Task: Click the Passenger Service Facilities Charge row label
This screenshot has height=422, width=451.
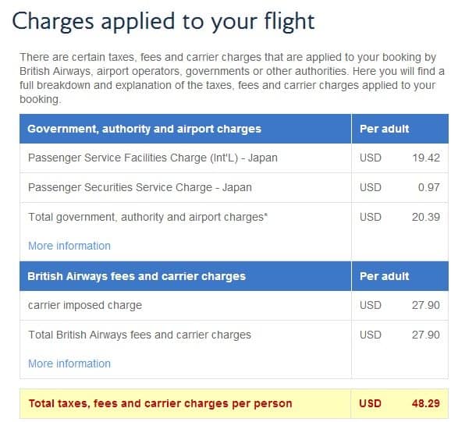Action: point(153,158)
